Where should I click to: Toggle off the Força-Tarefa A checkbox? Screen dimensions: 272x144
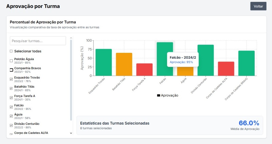tap(11, 98)
